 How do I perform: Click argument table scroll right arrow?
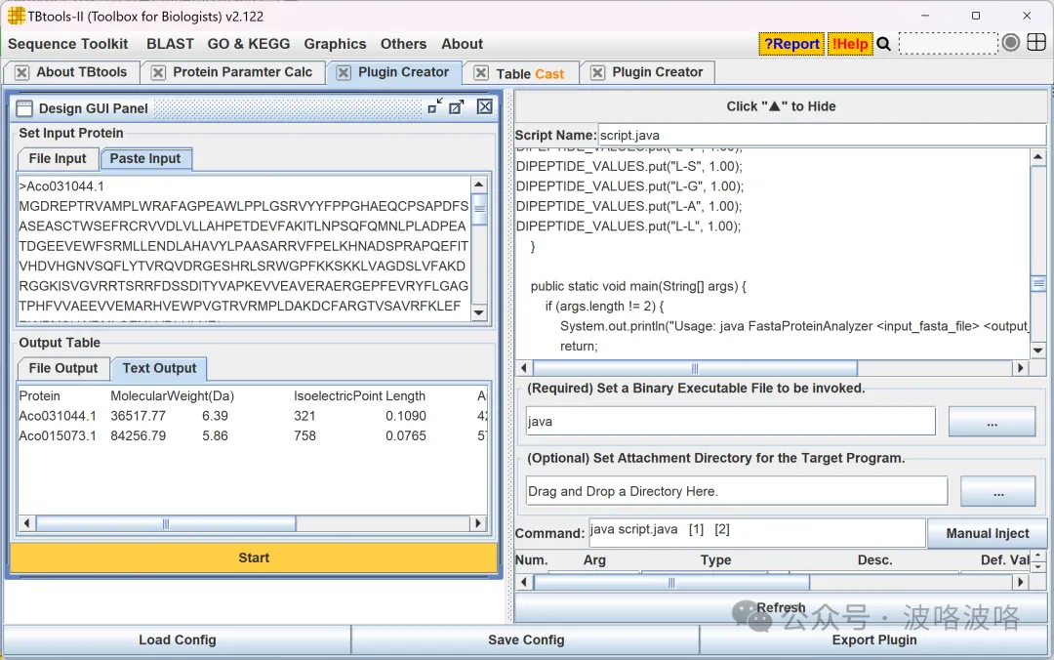(x=1021, y=582)
